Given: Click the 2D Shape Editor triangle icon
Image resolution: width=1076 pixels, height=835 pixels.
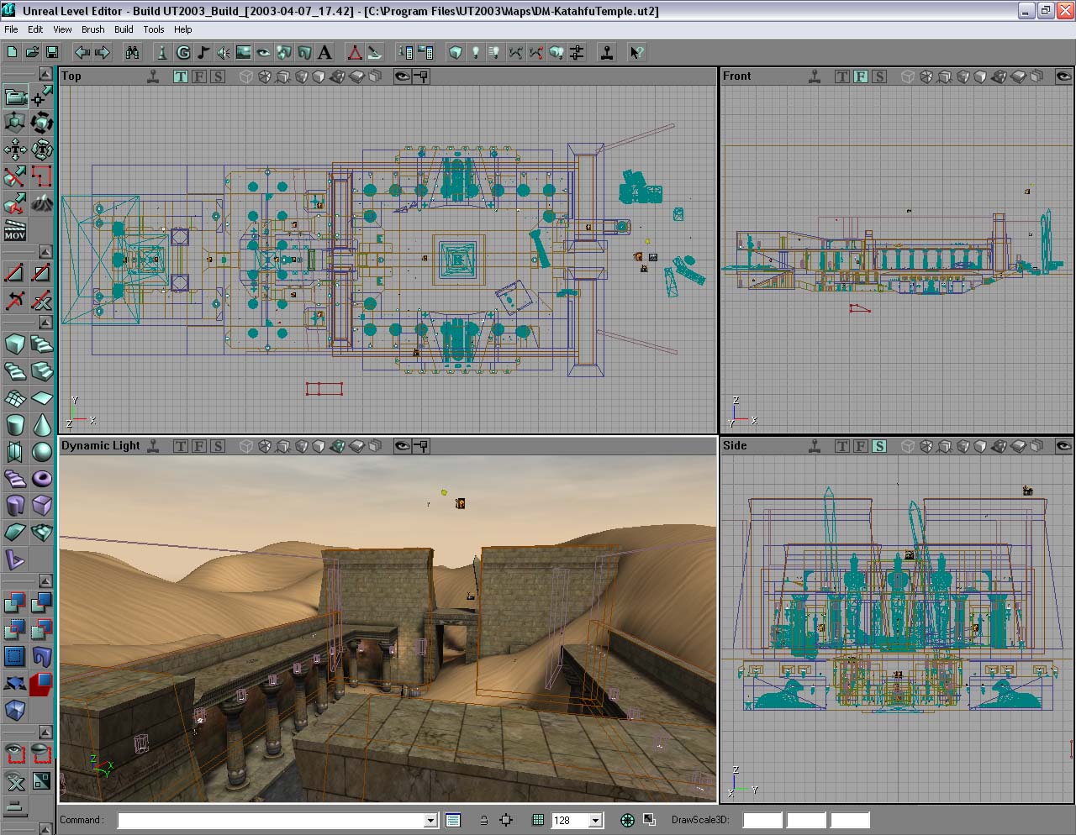Looking at the screenshot, I should (x=355, y=53).
